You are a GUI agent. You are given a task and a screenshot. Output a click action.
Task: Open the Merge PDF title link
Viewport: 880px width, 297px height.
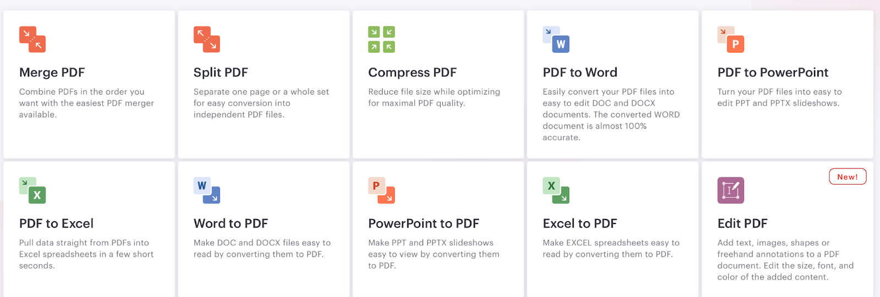52,72
